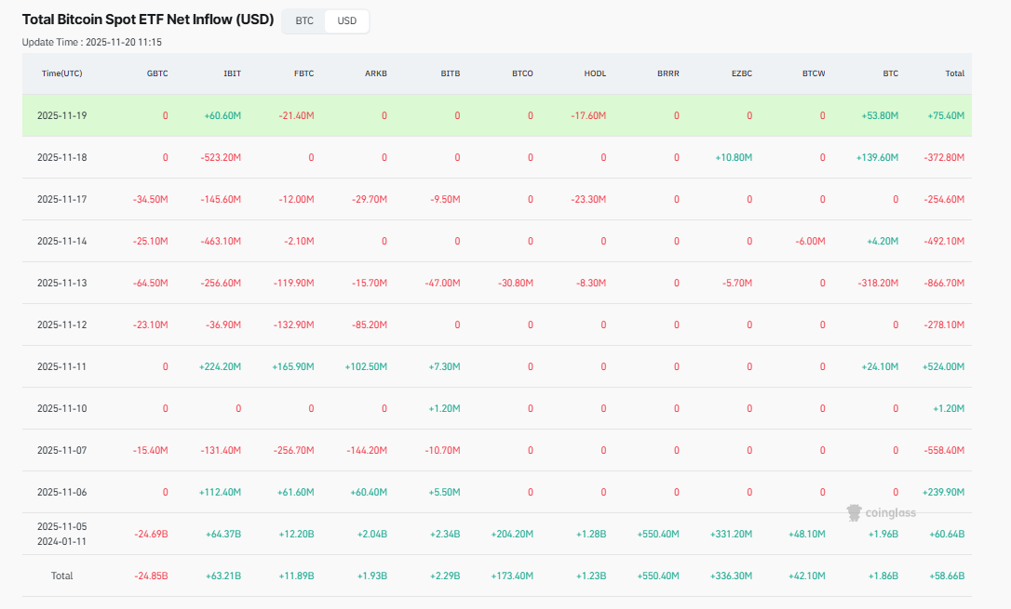Select the ARKB column header

coord(376,73)
